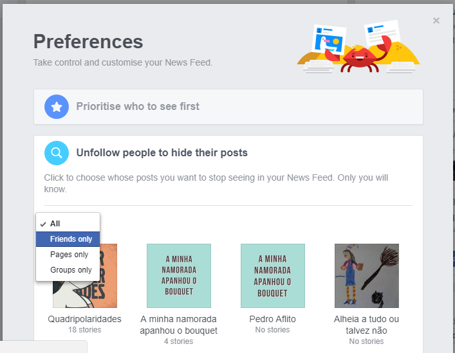Select the Alheia a tudo drawing thumbnail
Screen dimensions: 455x353
pyautogui.click(x=367, y=276)
